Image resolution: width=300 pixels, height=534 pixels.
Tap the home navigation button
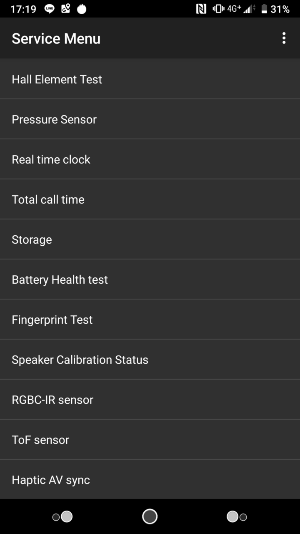(150, 516)
